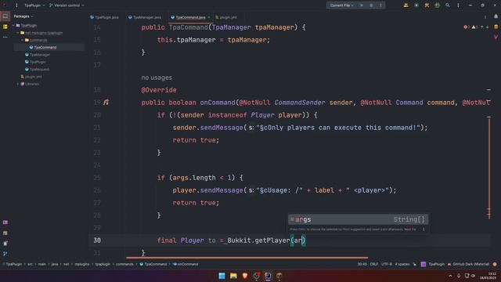The height and width of the screenshot is (282, 501).
Task: Open completion popup options kebab
Action: (x=424, y=230)
